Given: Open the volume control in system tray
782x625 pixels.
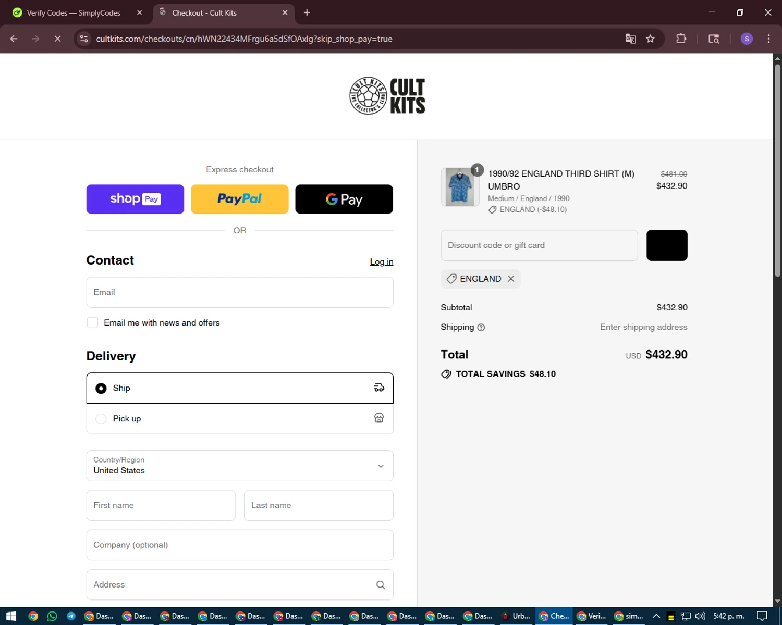Looking at the screenshot, I should (x=700, y=616).
